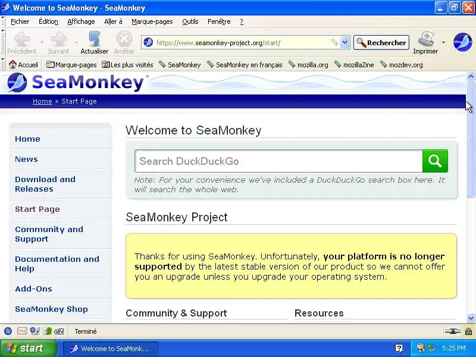
Task: Open the Imprimer dropdown arrow
Action: [443, 42]
